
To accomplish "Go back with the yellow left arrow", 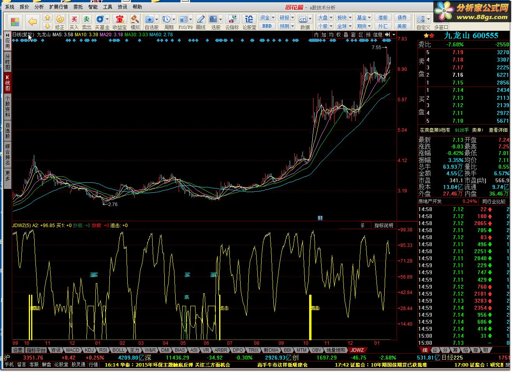I will [x=33, y=22].
